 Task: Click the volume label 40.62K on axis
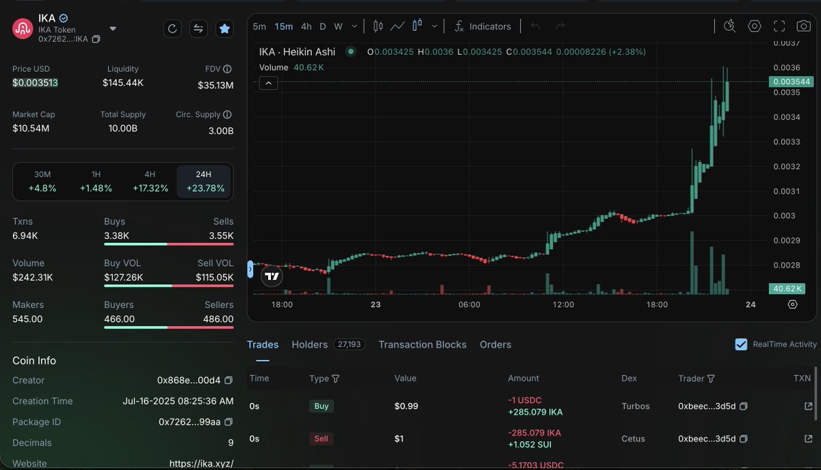click(x=786, y=289)
